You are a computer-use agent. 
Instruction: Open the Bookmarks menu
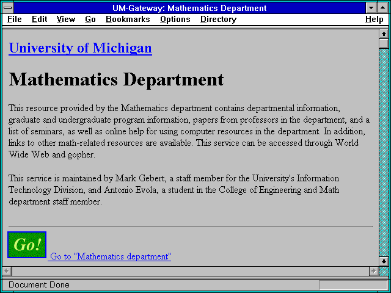[128, 20]
